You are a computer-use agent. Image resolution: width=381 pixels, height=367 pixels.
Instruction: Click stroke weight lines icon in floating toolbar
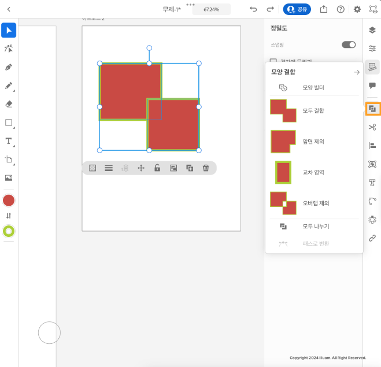(109, 168)
